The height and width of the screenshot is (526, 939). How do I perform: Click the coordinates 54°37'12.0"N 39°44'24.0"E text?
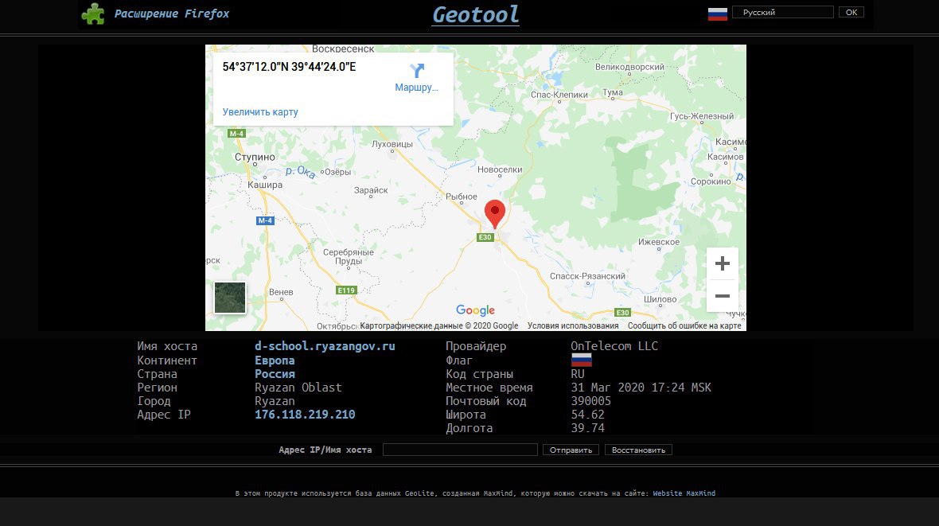[x=289, y=67]
